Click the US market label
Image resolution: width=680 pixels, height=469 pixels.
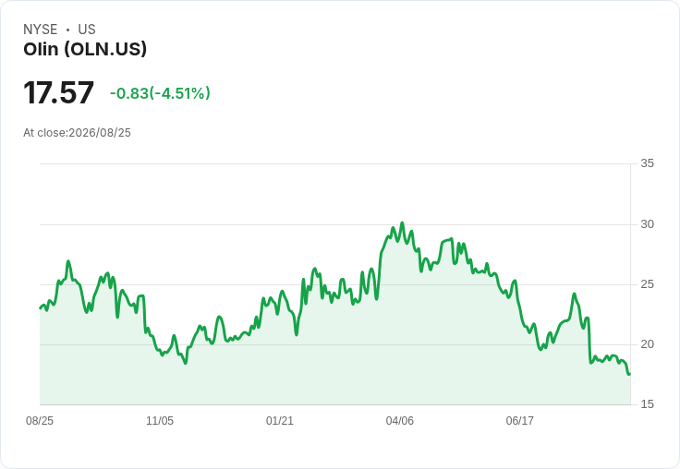click(87, 30)
